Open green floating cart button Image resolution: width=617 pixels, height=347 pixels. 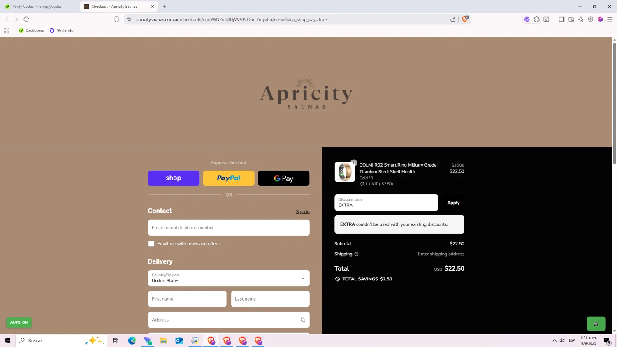[x=596, y=324]
